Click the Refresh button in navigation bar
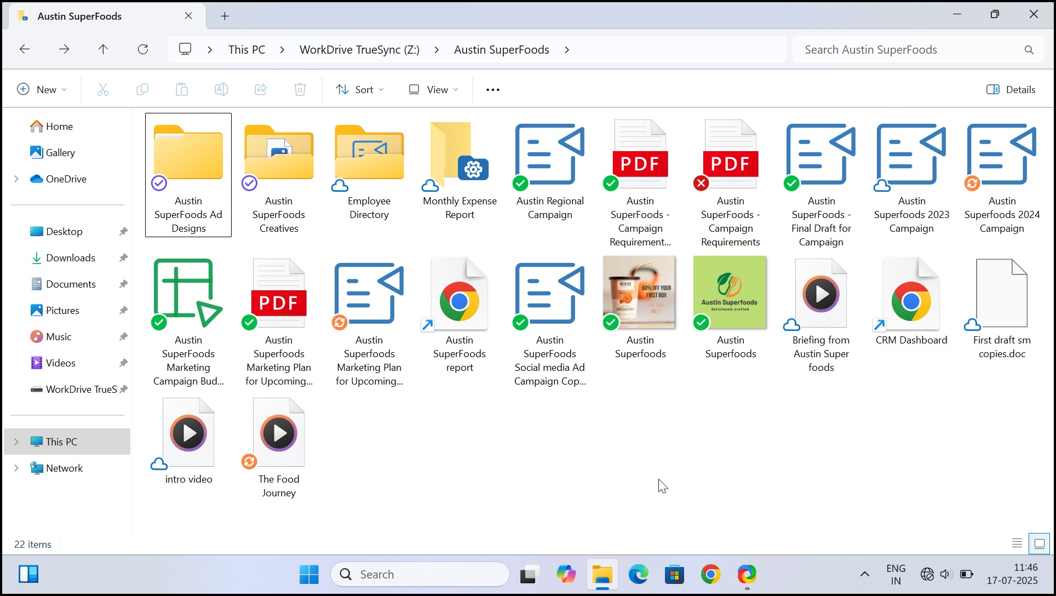This screenshot has width=1056, height=596. coord(143,49)
